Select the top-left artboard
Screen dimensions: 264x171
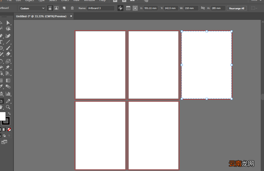[101, 65]
